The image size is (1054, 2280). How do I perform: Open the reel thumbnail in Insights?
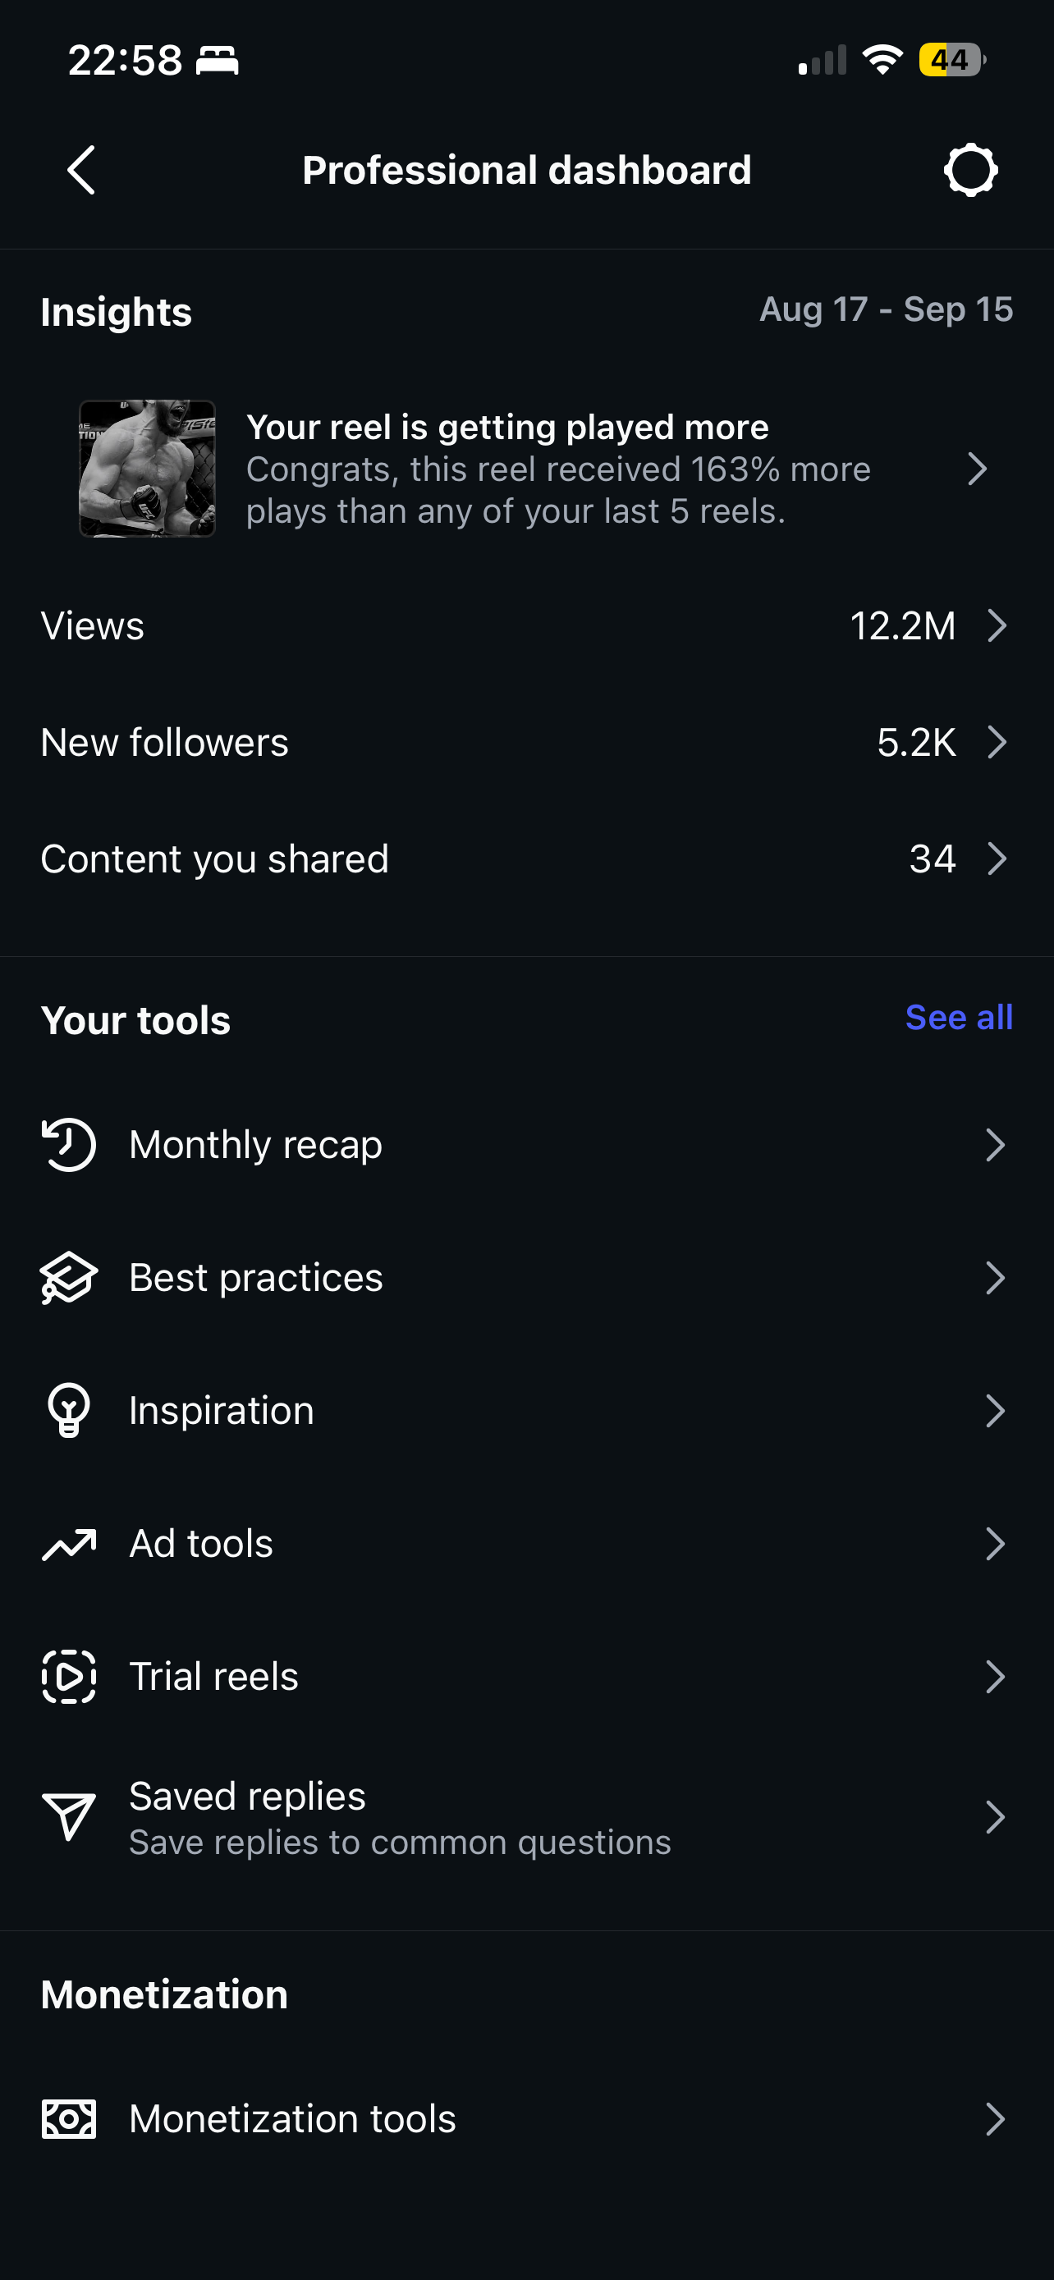147,468
